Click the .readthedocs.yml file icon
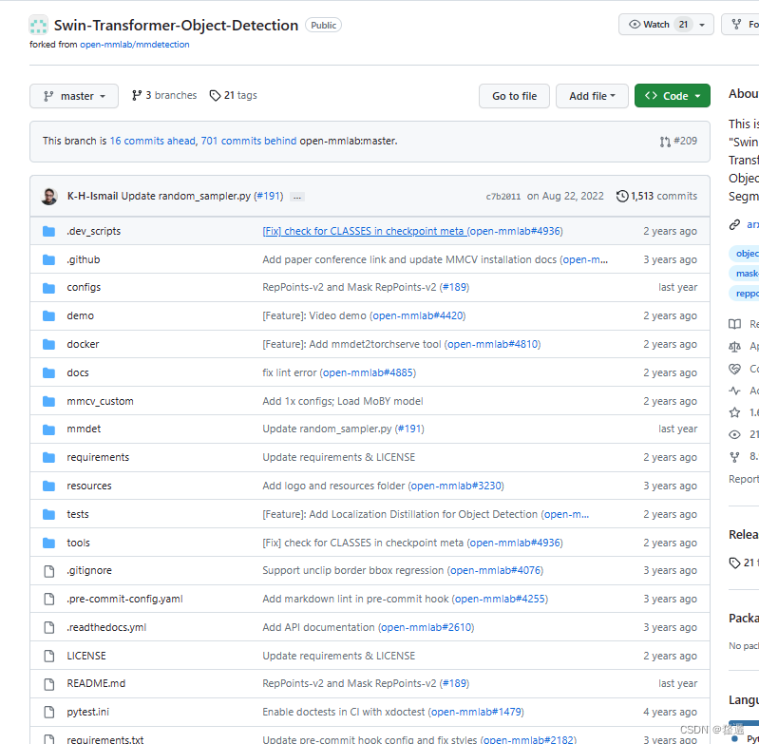 point(48,628)
